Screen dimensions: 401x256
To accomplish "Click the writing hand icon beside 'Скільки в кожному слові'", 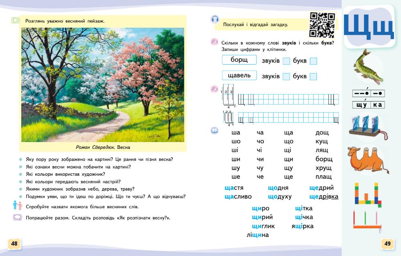I will (214, 42).
